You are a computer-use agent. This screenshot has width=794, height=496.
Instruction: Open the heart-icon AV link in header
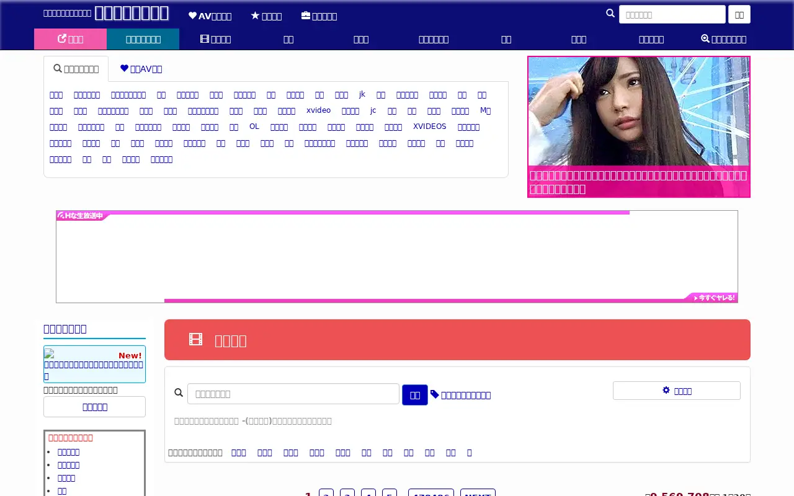(210, 16)
